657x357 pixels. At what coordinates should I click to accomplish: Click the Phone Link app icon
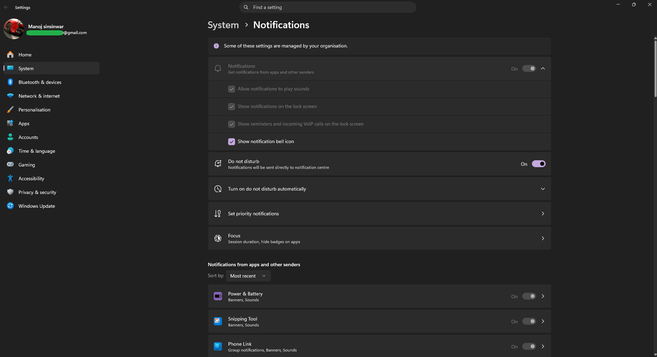point(218,346)
